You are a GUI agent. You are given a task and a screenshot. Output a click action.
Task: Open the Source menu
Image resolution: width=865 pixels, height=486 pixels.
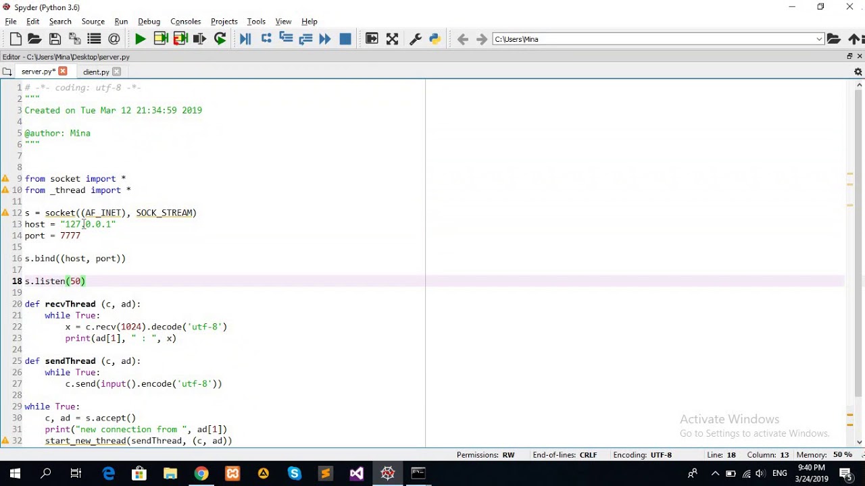[x=93, y=22]
